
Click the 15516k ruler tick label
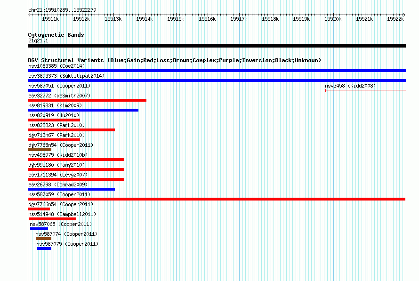click(x=207, y=19)
